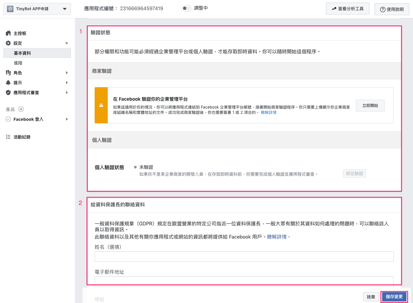Toggle the 調整中 app status switch
Image resolution: width=413 pixels, height=303 pixels.
click(187, 8)
